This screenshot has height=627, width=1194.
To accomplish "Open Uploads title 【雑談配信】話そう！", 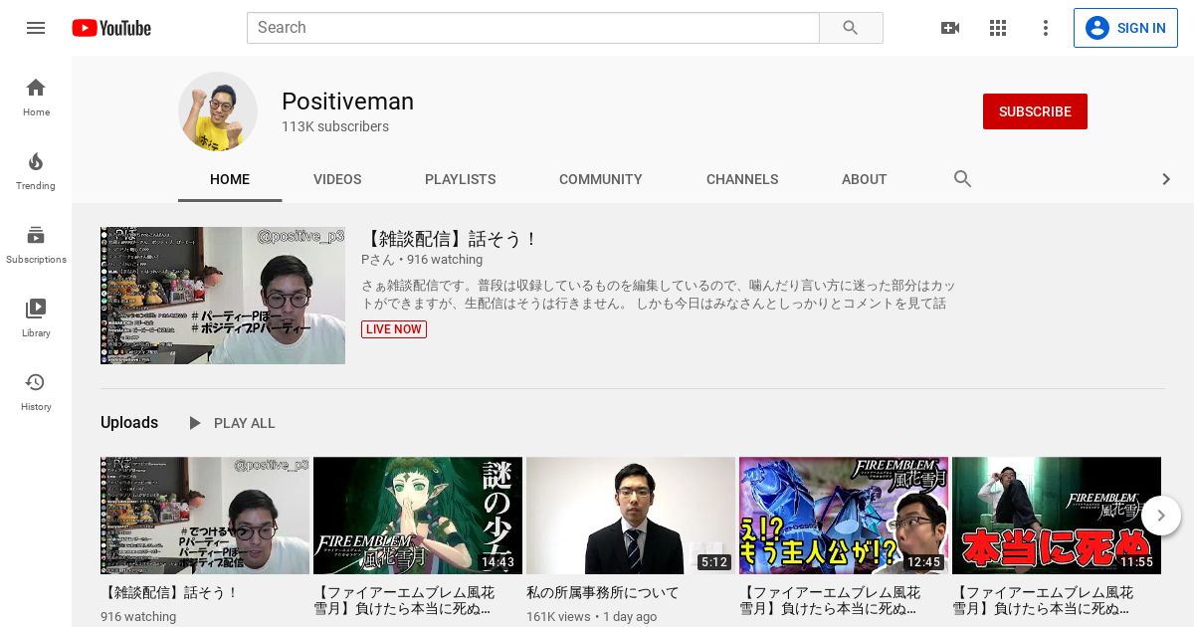I will (x=170, y=592).
